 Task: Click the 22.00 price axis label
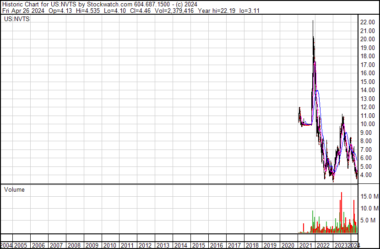click(x=368, y=22)
